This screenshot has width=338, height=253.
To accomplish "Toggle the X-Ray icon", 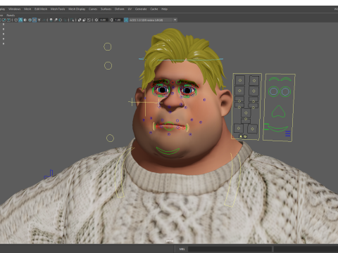I will pyautogui.click(x=80, y=20).
